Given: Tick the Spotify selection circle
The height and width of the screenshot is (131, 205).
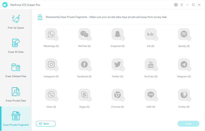Looking at the screenshot, I should click(189, 38).
